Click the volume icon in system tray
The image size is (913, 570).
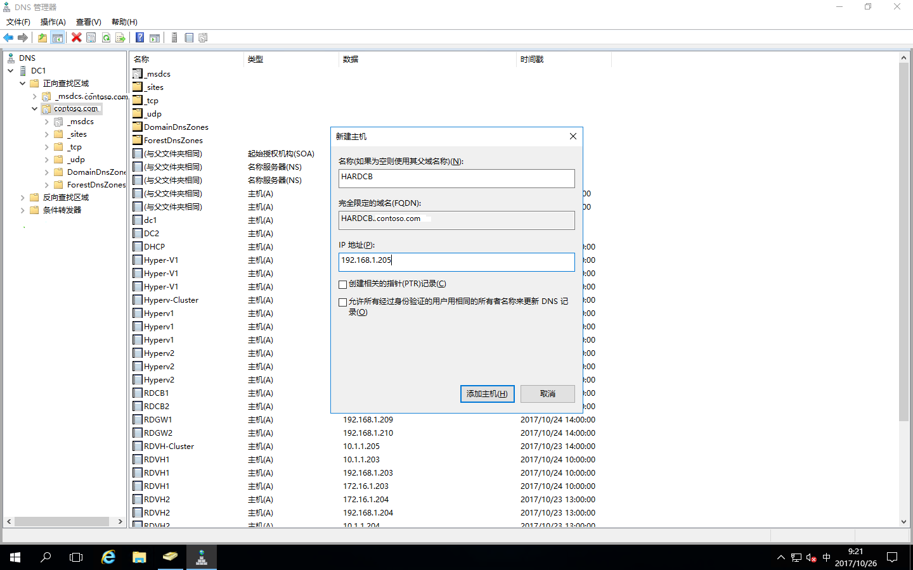811,558
